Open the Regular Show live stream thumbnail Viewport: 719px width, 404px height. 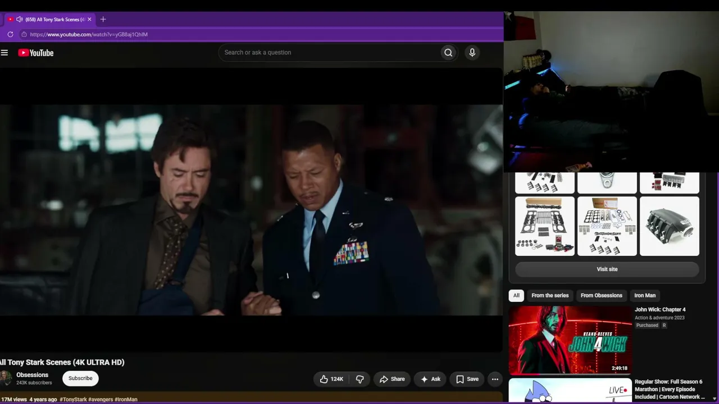pos(570,391)
